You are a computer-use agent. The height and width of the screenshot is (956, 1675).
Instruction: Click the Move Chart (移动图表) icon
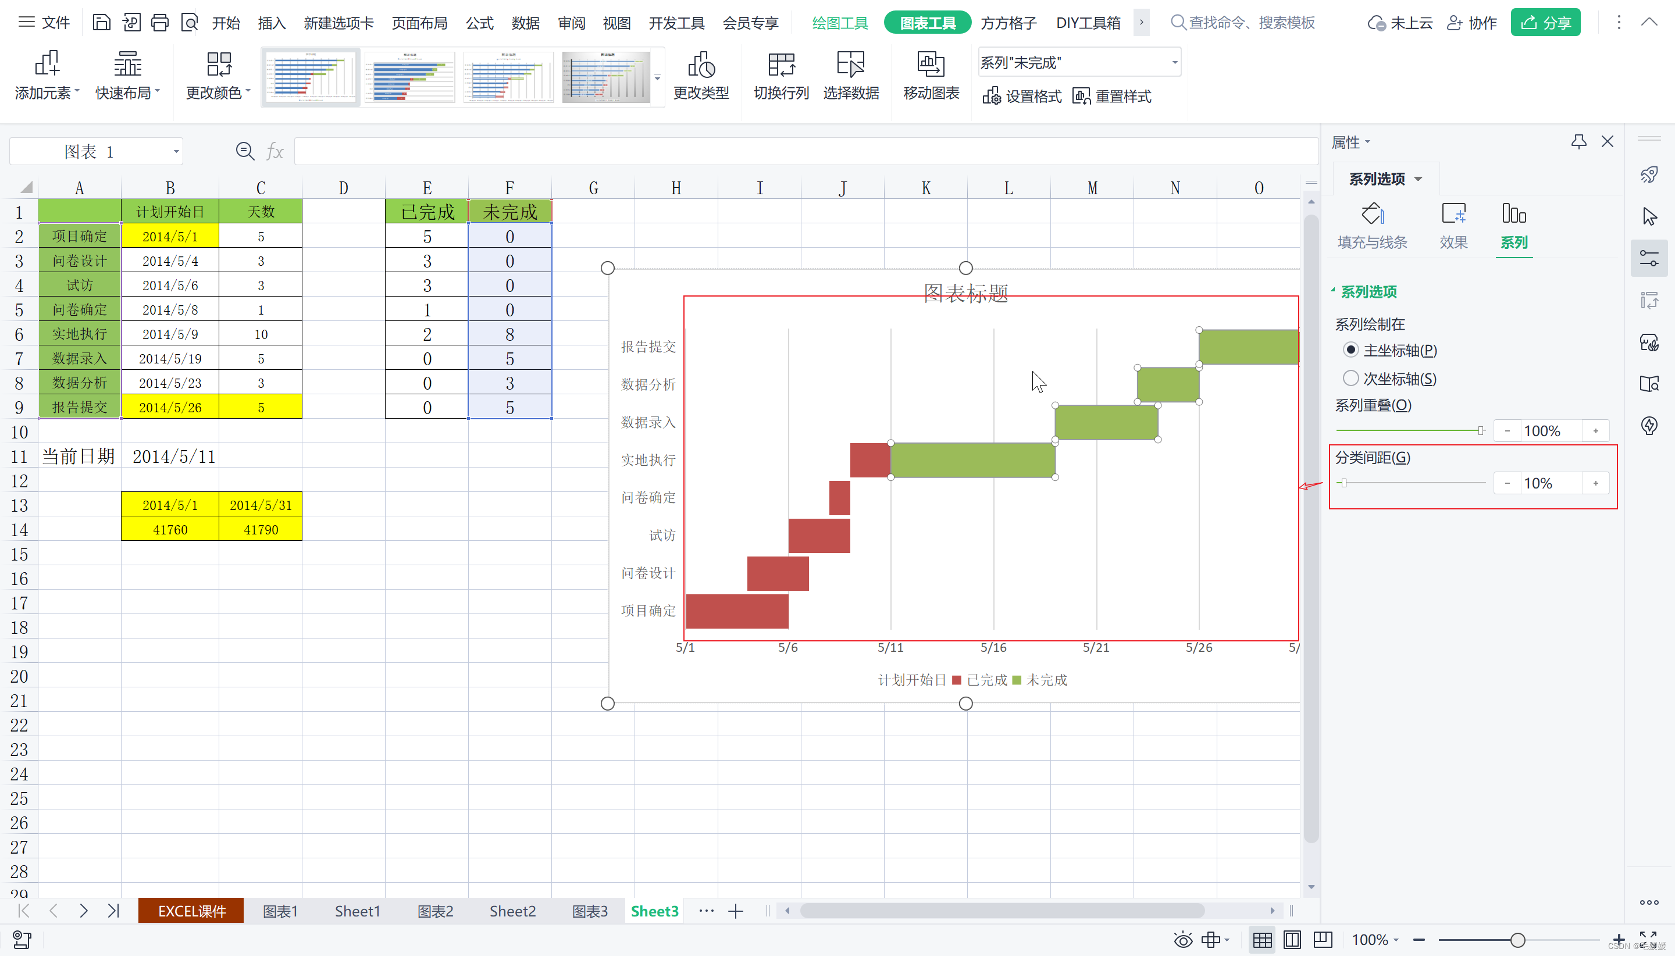931,66
